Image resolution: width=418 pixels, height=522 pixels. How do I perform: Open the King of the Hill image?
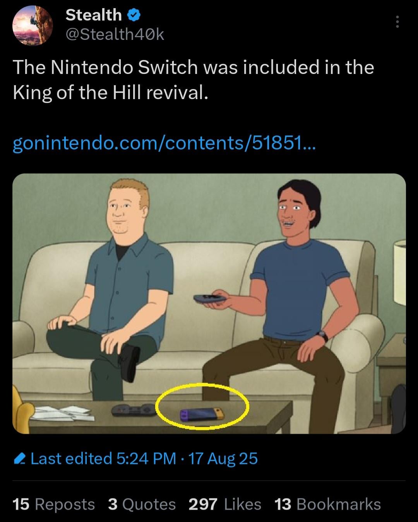pyautogui.click(x=209, y=304)
